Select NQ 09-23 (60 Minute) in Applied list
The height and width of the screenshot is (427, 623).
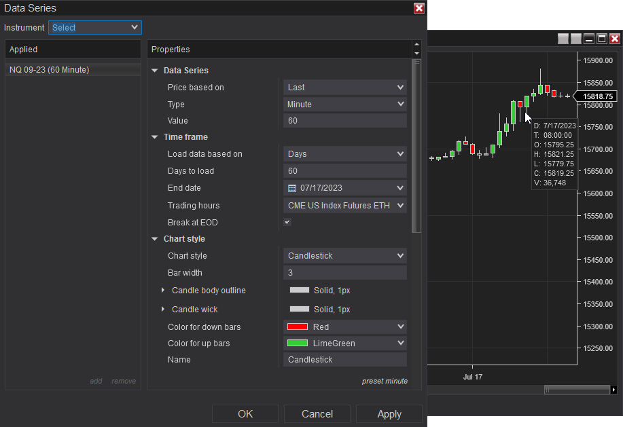click(73, 69)
